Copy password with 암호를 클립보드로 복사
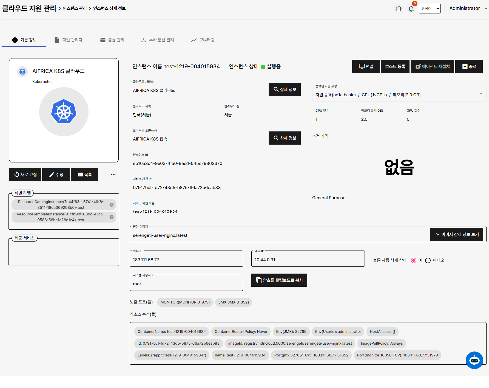 279,280
